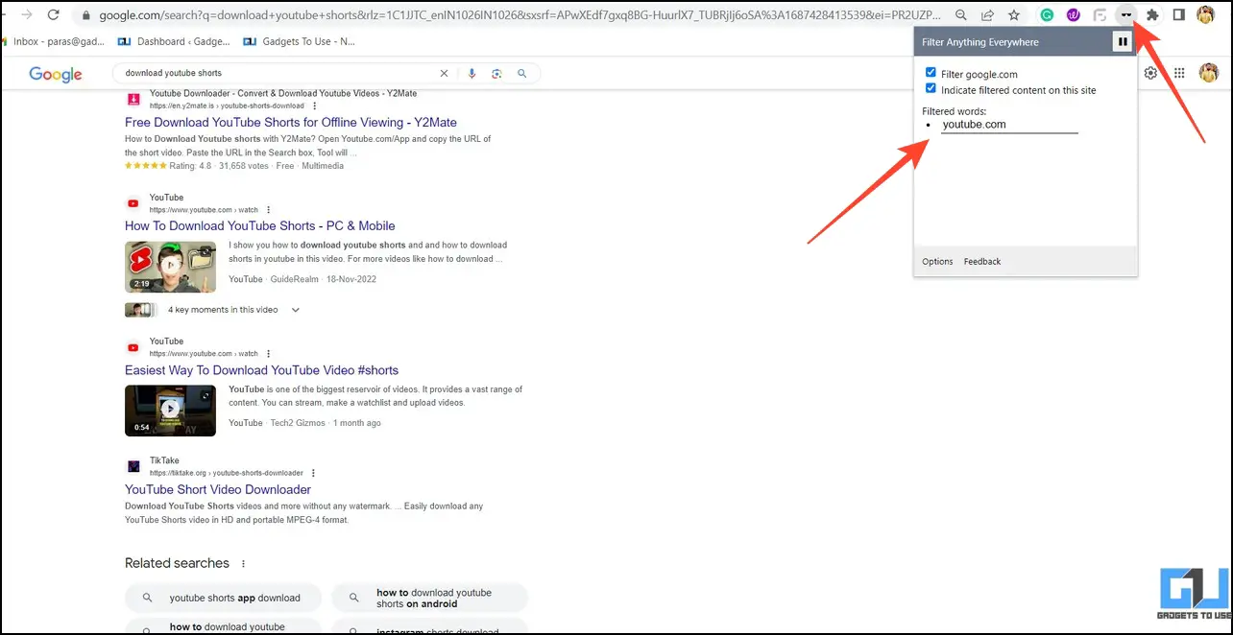Open the three-dot menu beside the TikTake result
Image resolution: width=1233 pixels, height=635 pixels.
[x=313, y=473]
